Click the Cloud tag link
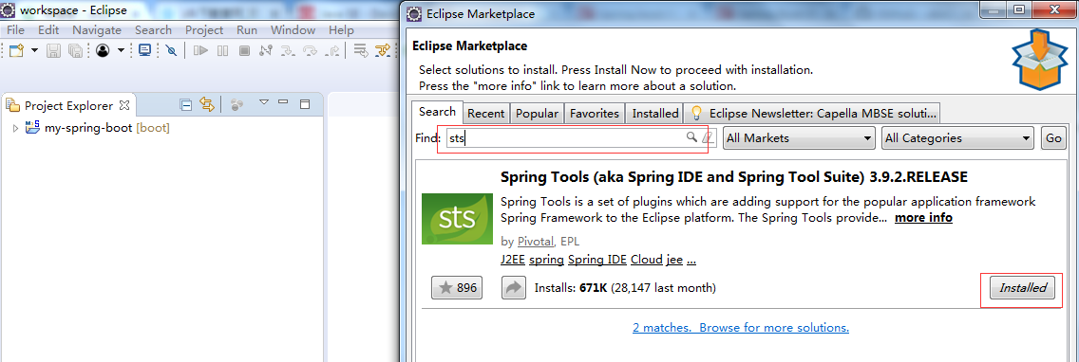The width and height of the screenshot is (1079, 362). [646, 260]
